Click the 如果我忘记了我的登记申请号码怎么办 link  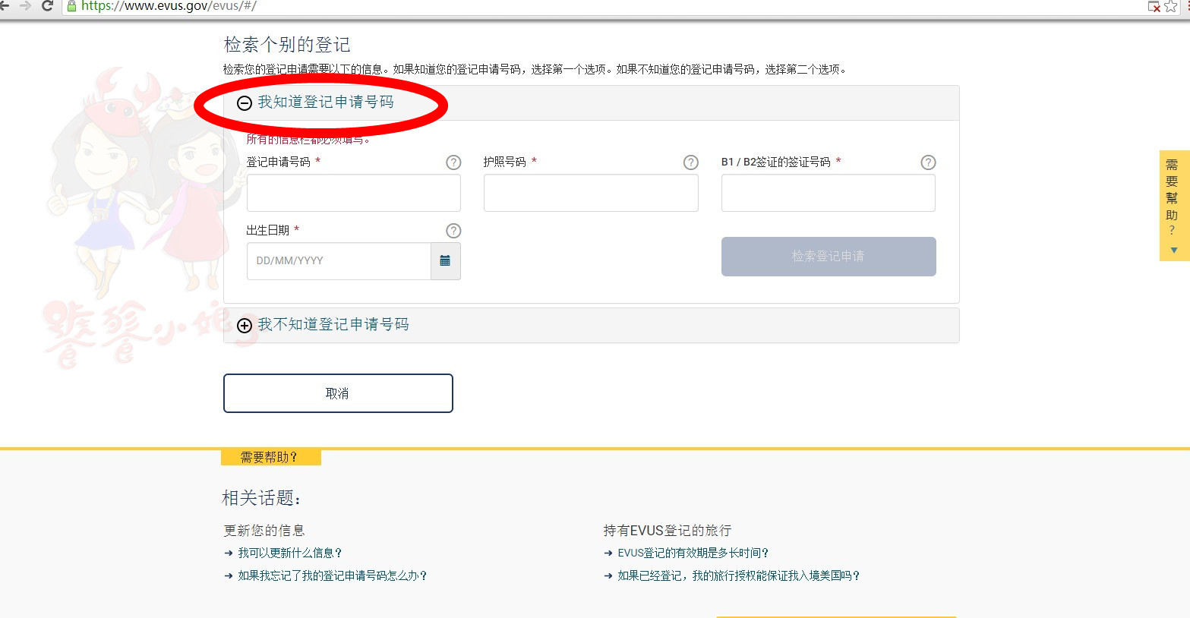[x=332, y=575]
